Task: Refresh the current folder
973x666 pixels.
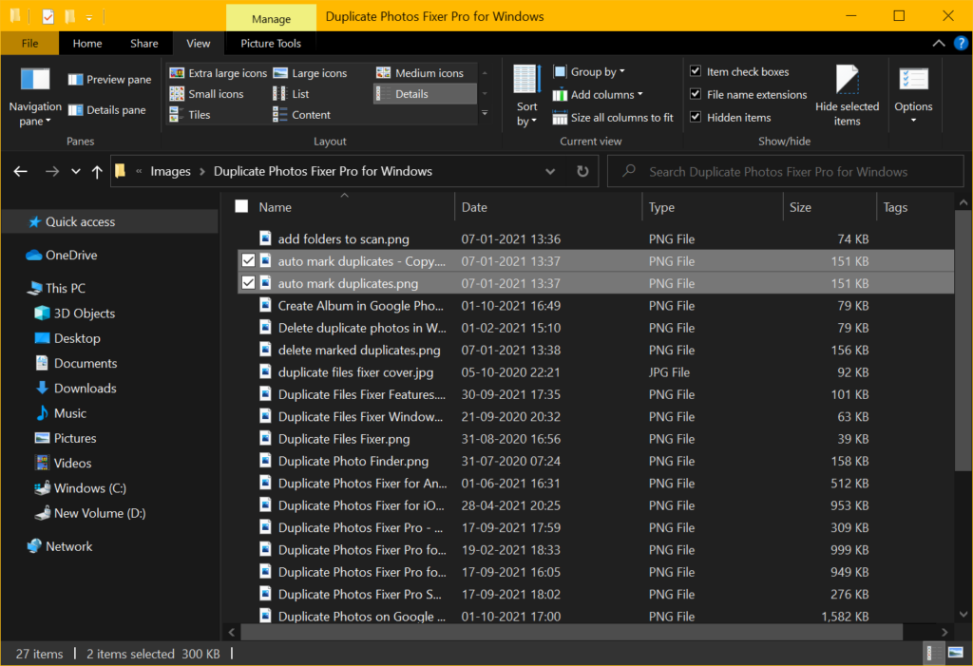Action: coord(582,171)
